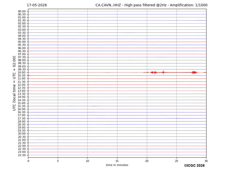Click the 12:00 row label
Viewport: 234px width, 175px height.
click(x=22, y=85)
